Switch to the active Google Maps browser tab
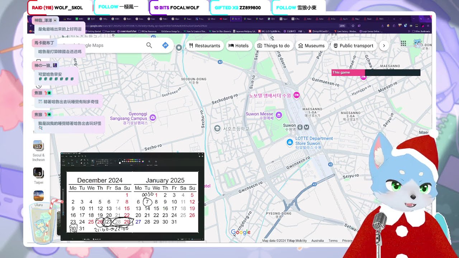Screen dimensions: 459x258 click(x=236, y=19)
